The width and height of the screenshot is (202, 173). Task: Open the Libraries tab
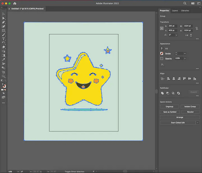(185, 11)
